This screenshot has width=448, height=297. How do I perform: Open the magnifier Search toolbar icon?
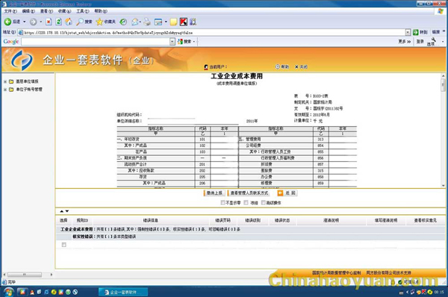(x=80, y=22)
